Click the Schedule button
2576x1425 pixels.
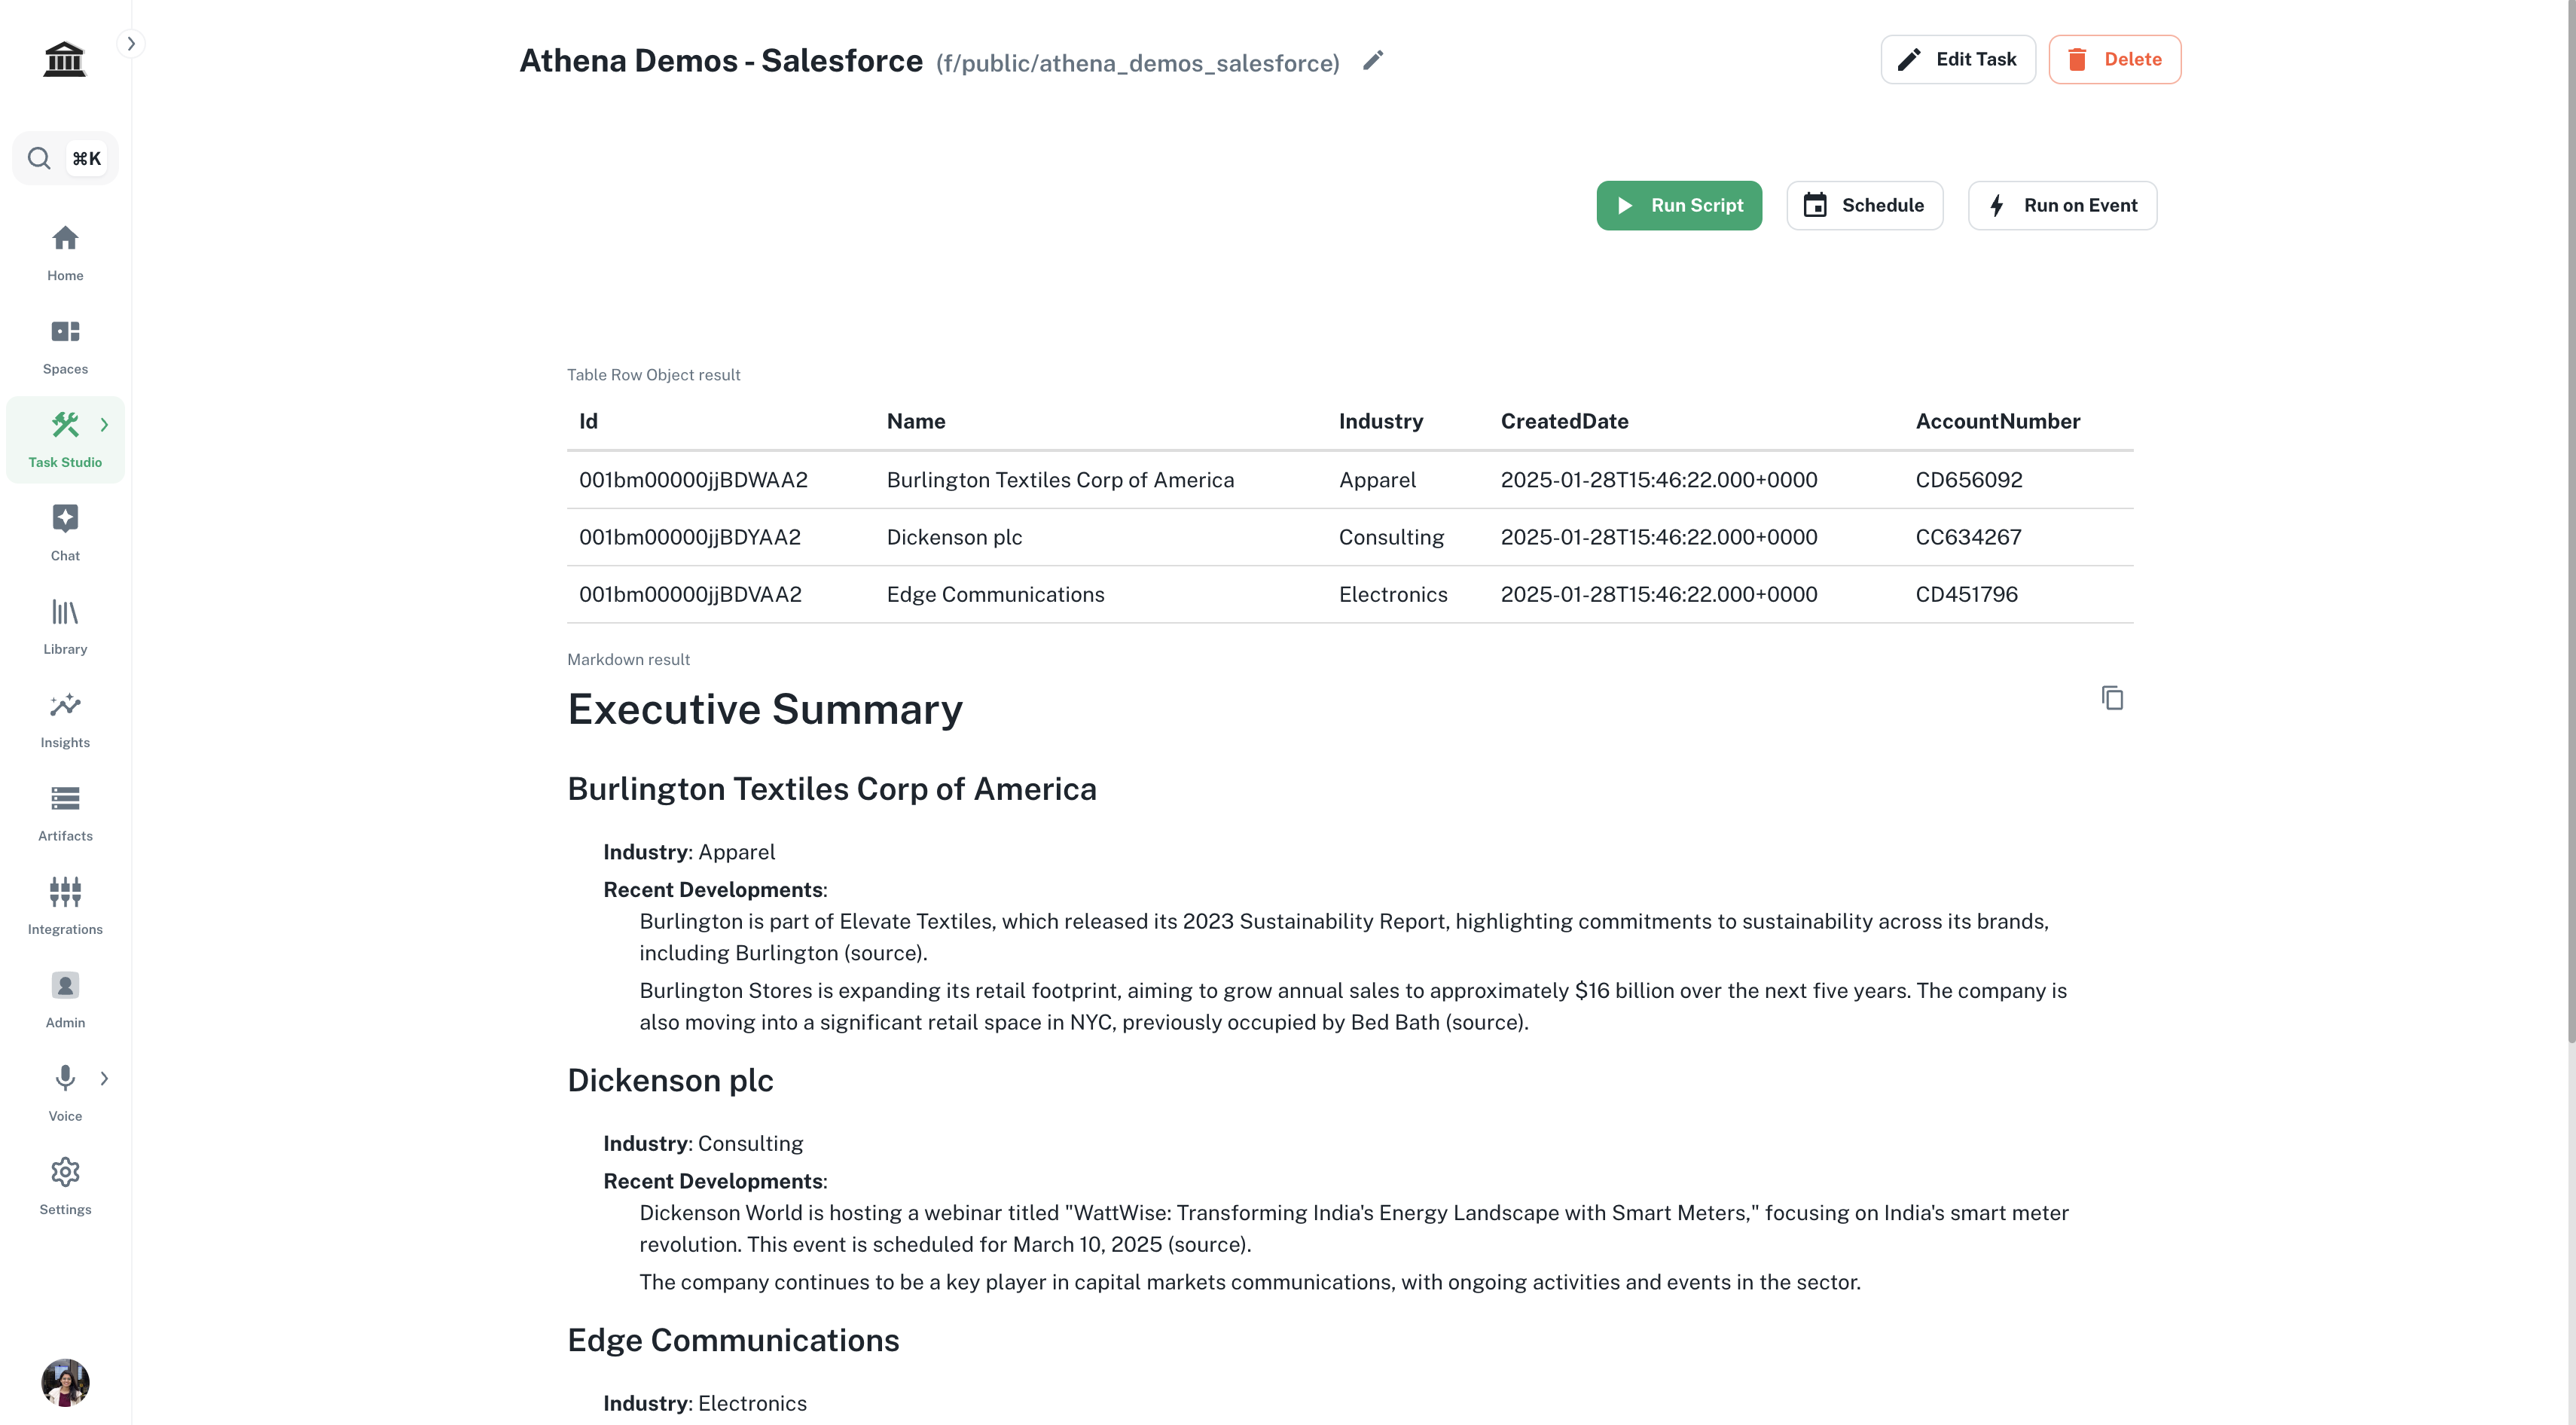(x=1864, y=205)
